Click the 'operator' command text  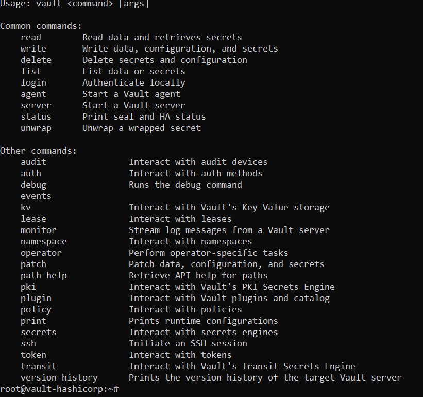click(x=41, y=253)
